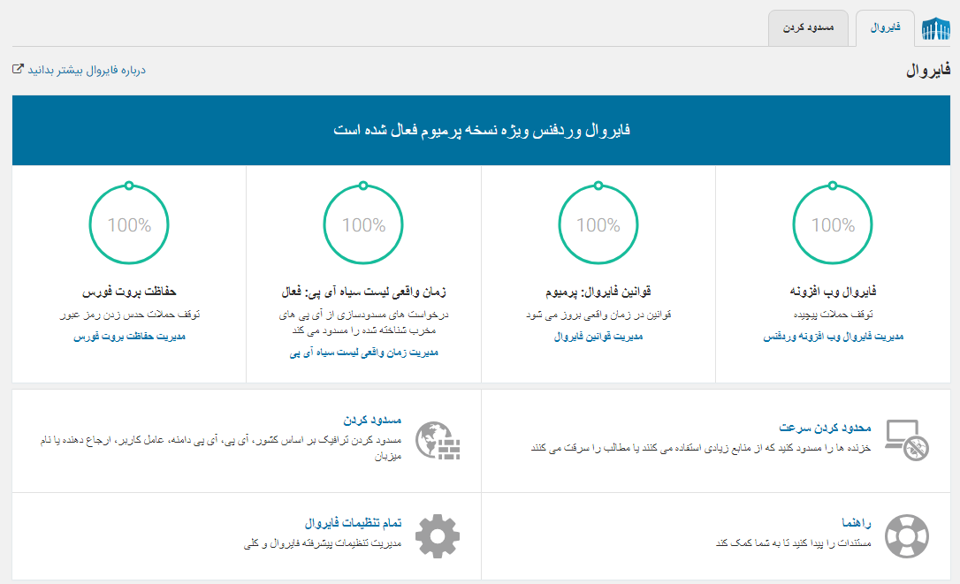Click the rate limiting crawler icon
Image resolution: width=960 pixels, height=584 pixels.
(x=907, y=440)
